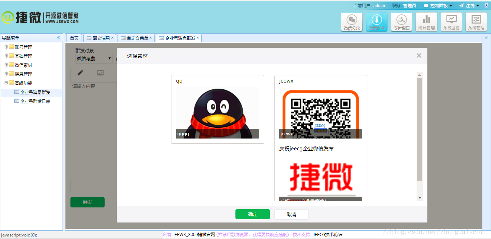Open the 控制面板 dropdown menu
This screenshot has height=239, width=491.
tap(438, 6)
